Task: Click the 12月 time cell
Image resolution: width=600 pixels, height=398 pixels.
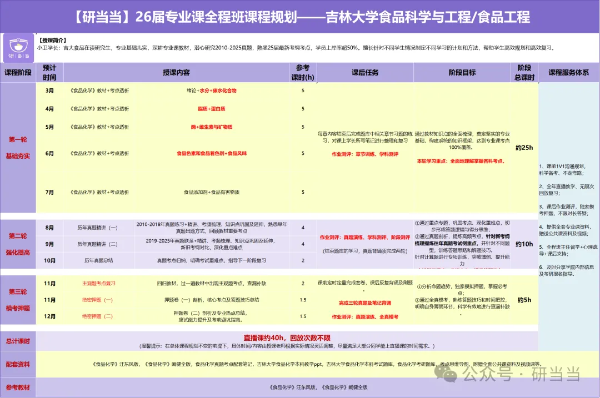Action: coord(49,316)
